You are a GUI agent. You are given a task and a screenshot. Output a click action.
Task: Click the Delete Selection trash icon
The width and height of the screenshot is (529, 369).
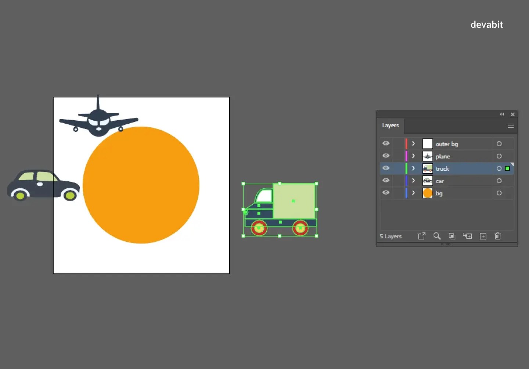point(498,236)
